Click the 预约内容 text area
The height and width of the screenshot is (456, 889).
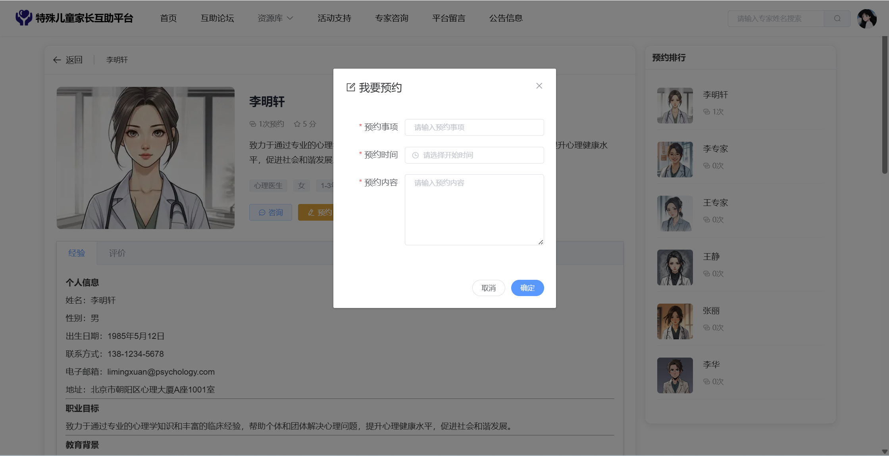point(474,210)
